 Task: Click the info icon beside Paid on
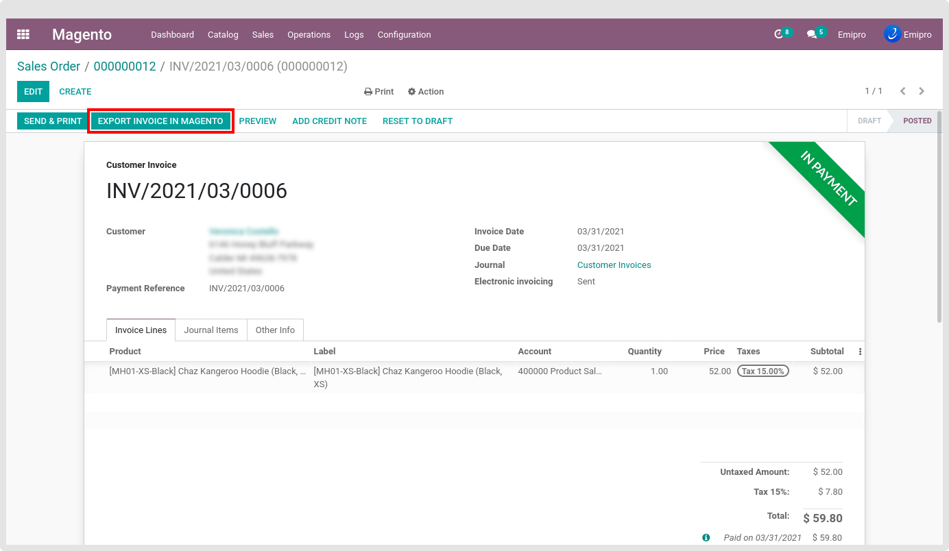pos(706,538)
